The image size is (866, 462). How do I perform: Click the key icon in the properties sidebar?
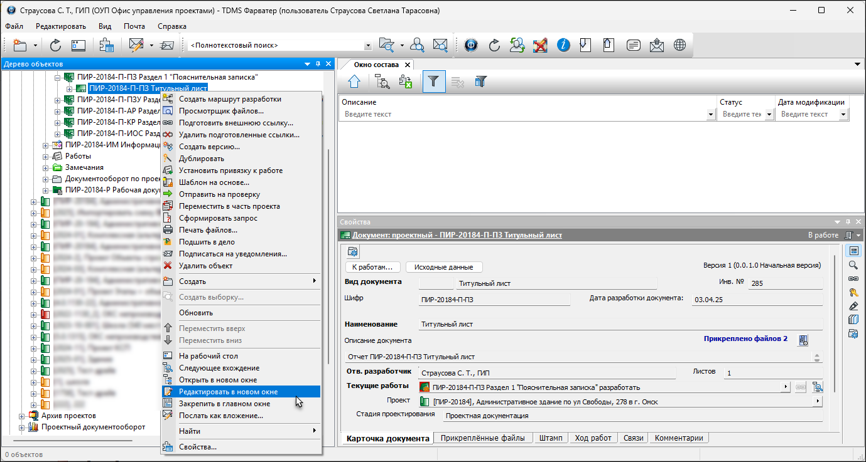click(x=853, y=292)
